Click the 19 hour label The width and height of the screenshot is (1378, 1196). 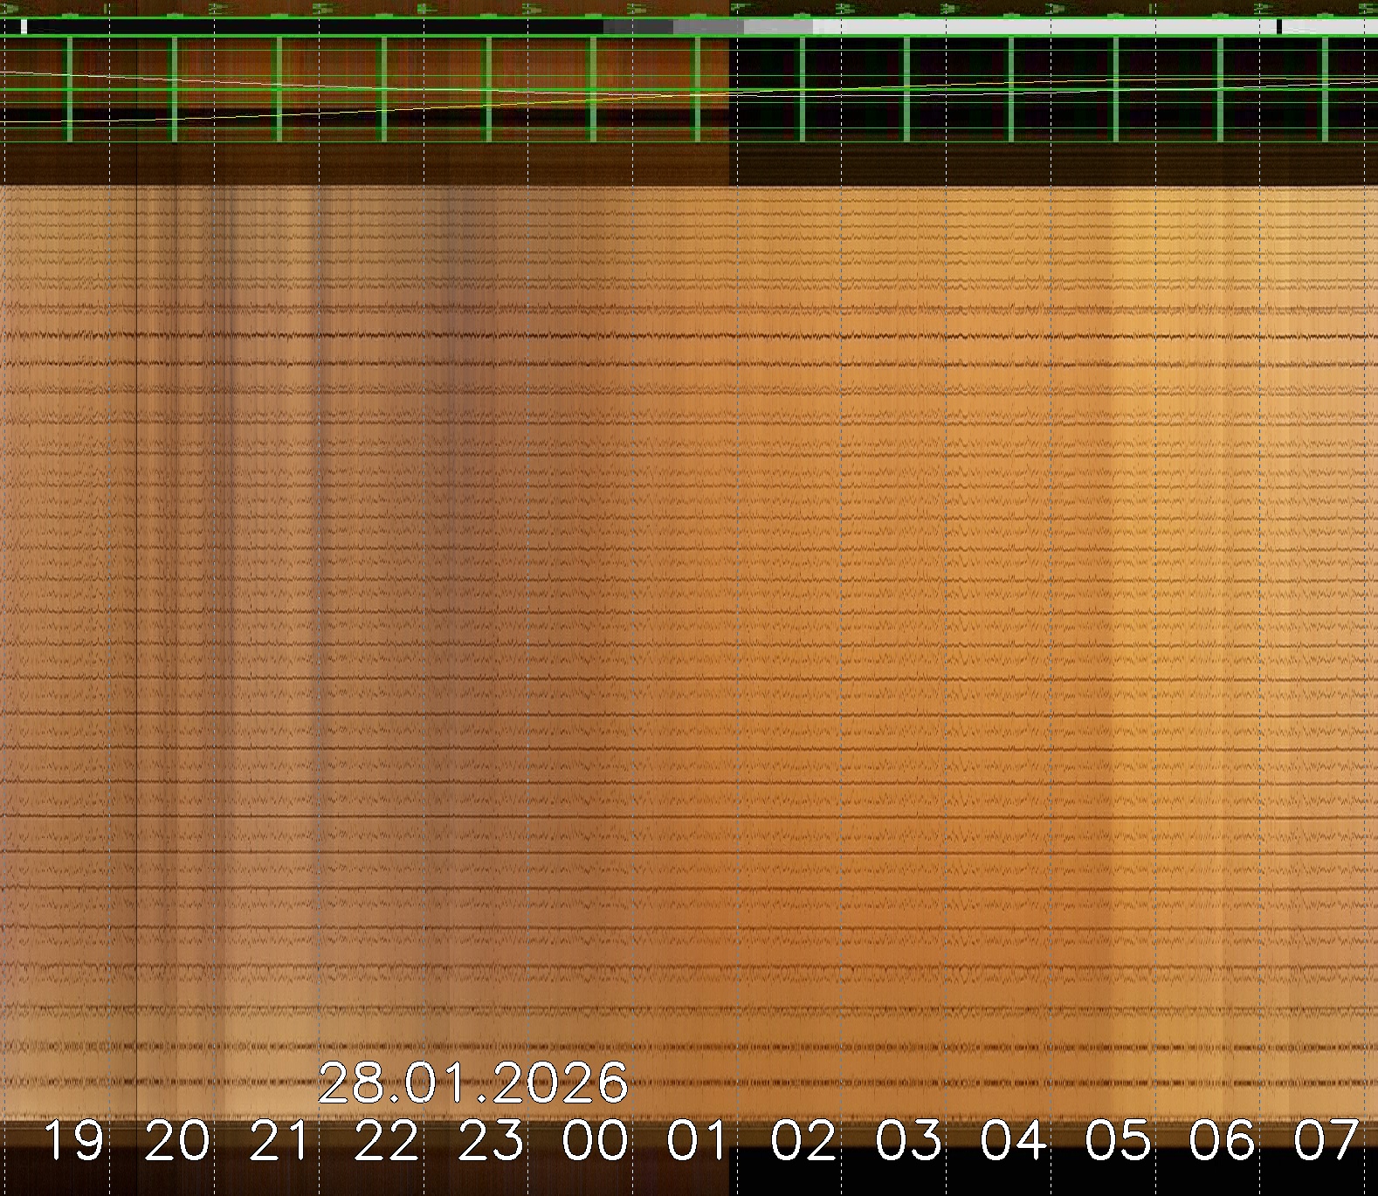[x=72, y=1140]
